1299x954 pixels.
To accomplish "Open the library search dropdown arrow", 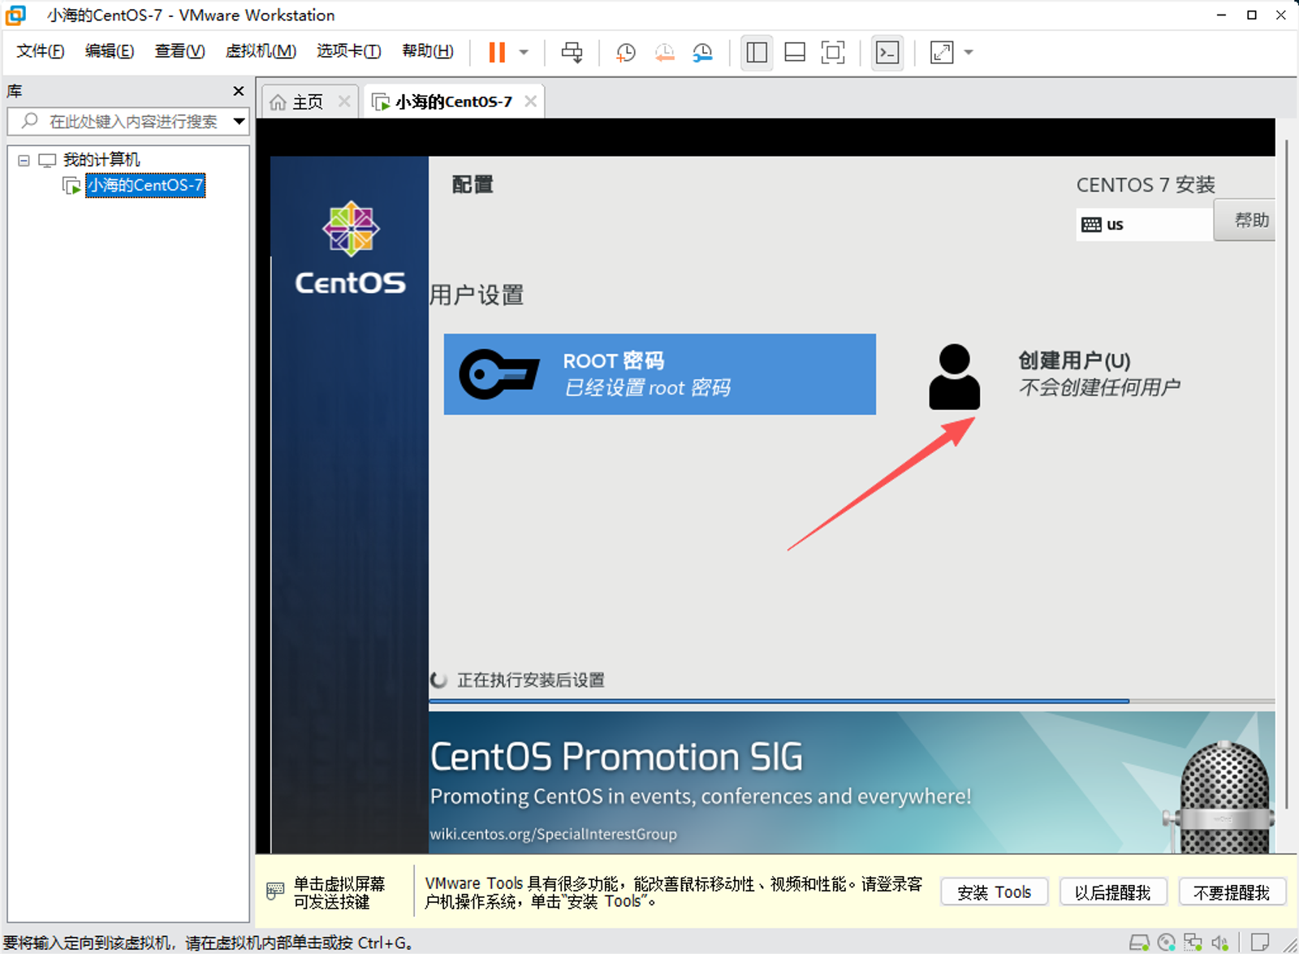I will tap(240, 121).
